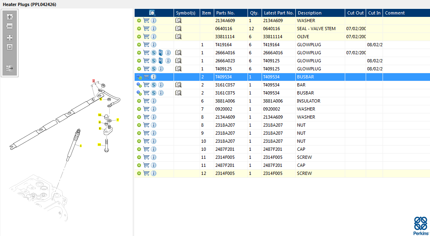Select Parts No. 3161C075 cell

pyautogui.click(x=231, y=93)
